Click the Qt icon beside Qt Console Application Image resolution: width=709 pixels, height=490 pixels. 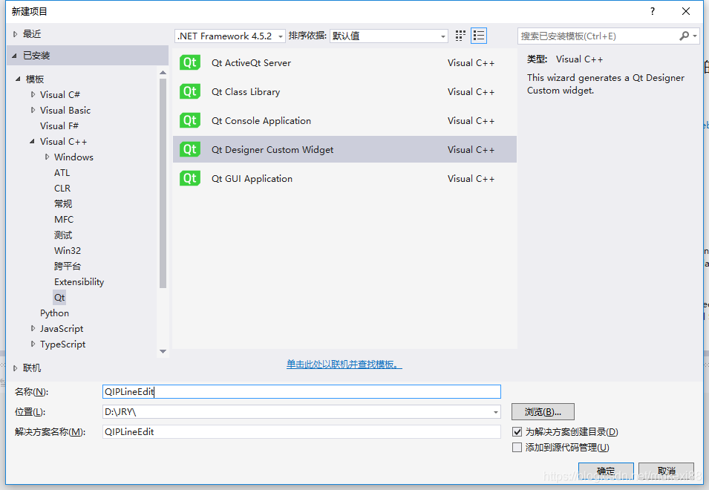(x=190, y=120)
